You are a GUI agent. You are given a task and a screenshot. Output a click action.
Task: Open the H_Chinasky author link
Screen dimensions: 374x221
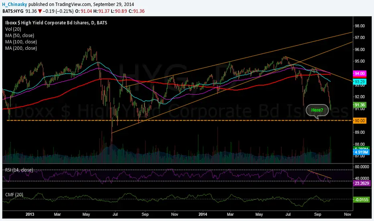point(14,4)
